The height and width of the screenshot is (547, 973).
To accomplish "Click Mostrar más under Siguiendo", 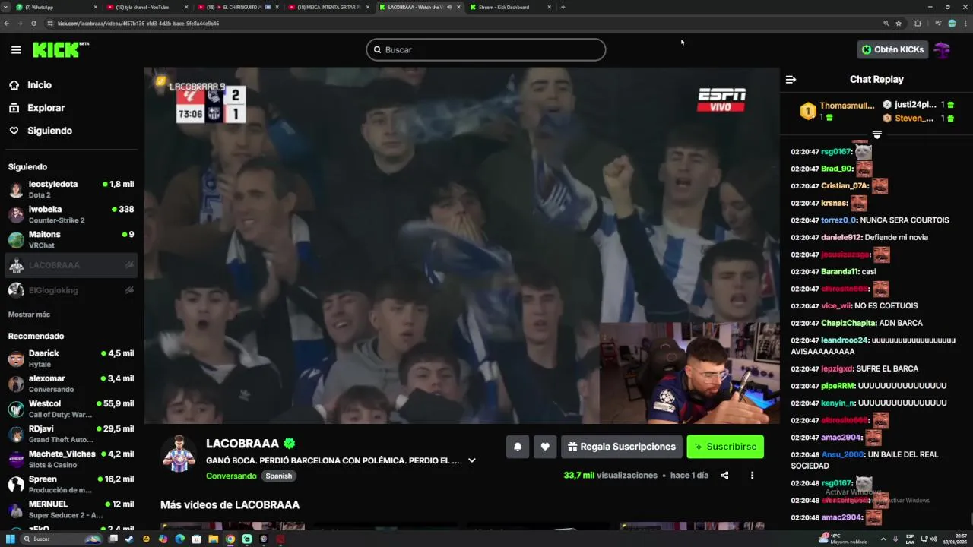I will pyautogui.click(x=29, y=315).
